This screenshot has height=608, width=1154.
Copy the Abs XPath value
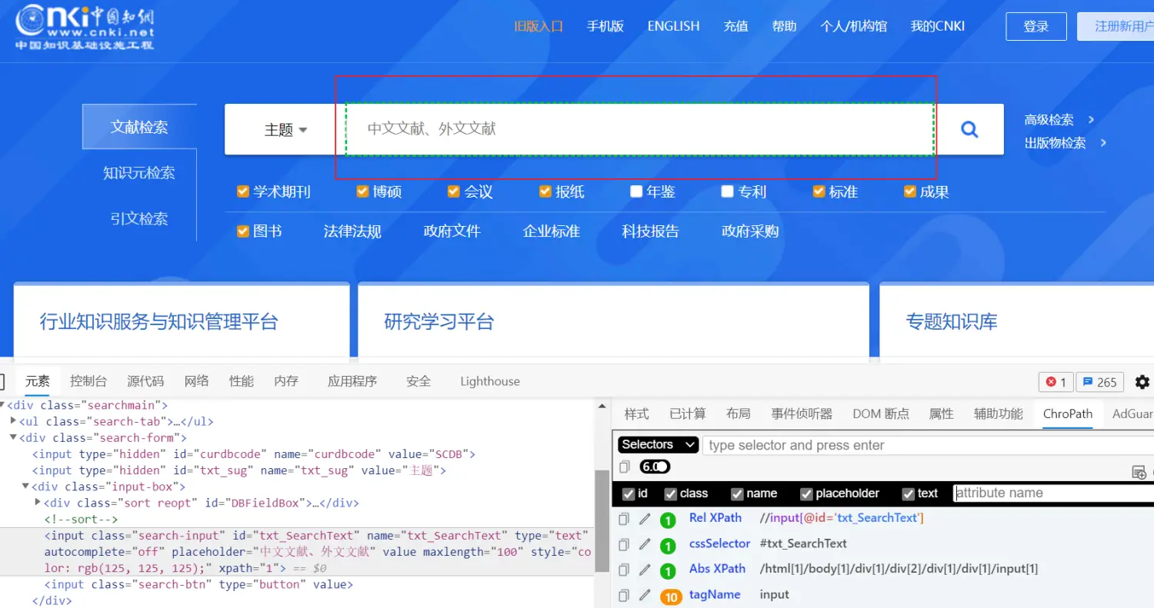(624, 570)
